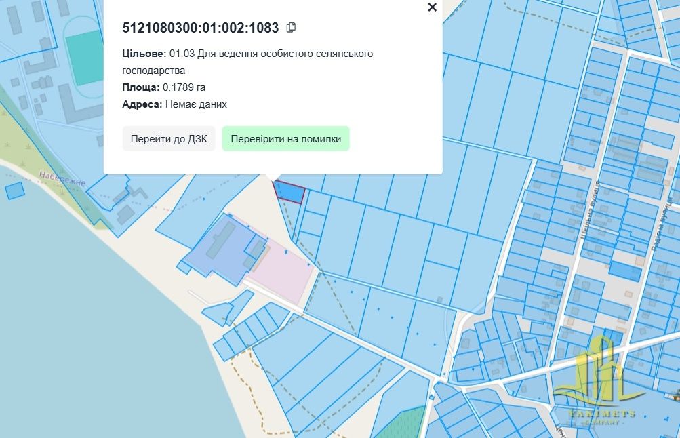Image resolution: width=680 pixels, height=438 pixels.
Task: Click the Цільове 01.03 purpose text
Action: 247,62
